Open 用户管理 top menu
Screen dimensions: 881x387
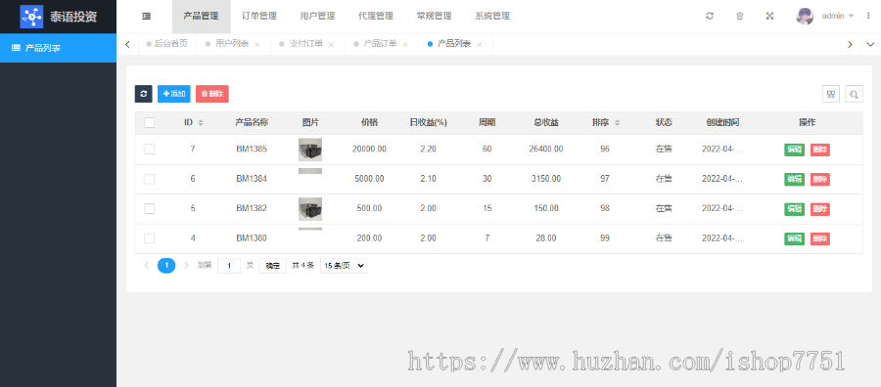click(317, 17)
